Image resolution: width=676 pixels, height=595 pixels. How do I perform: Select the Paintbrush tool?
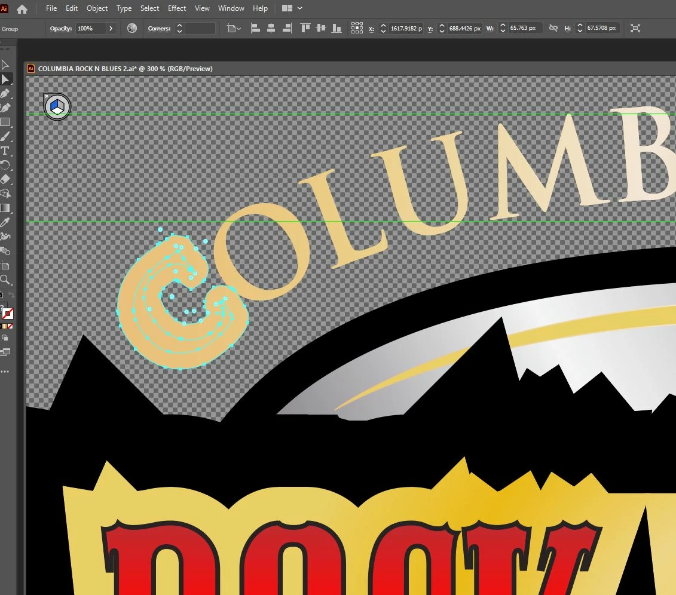[5, 137]
